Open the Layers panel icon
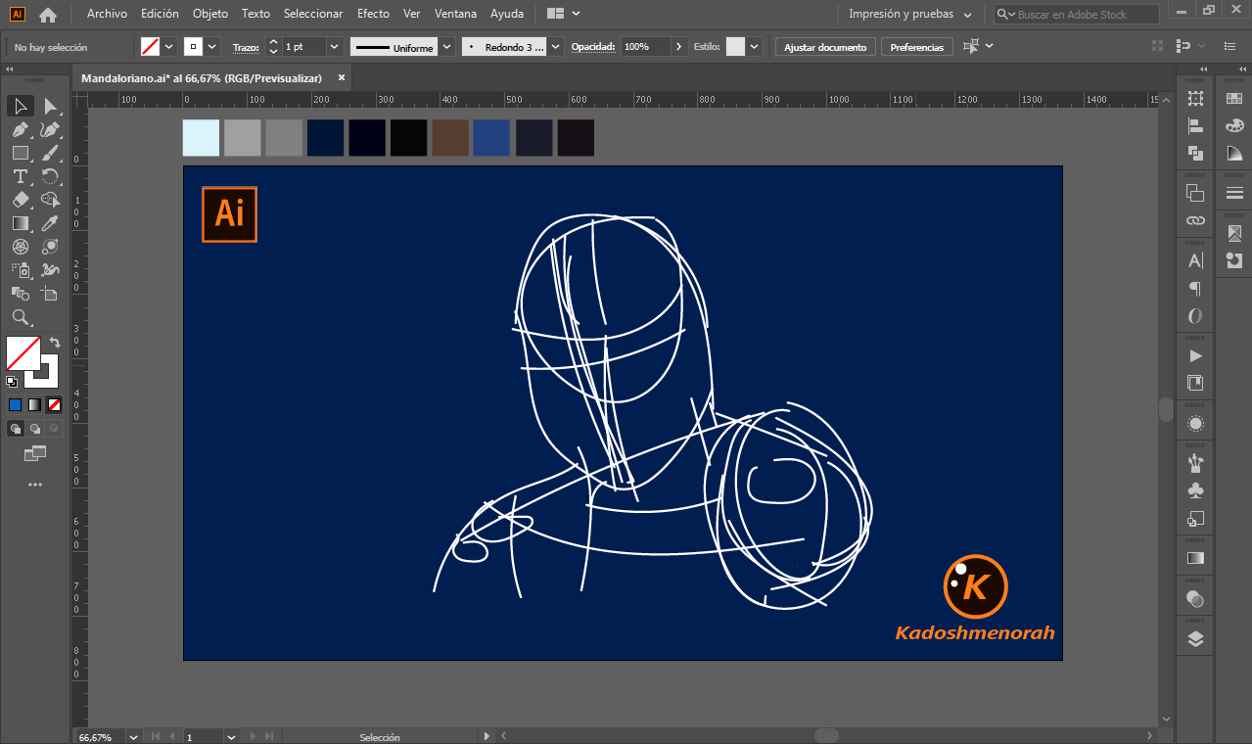This screenshot has width=1252, height=744. click(x=1195, y=639)
